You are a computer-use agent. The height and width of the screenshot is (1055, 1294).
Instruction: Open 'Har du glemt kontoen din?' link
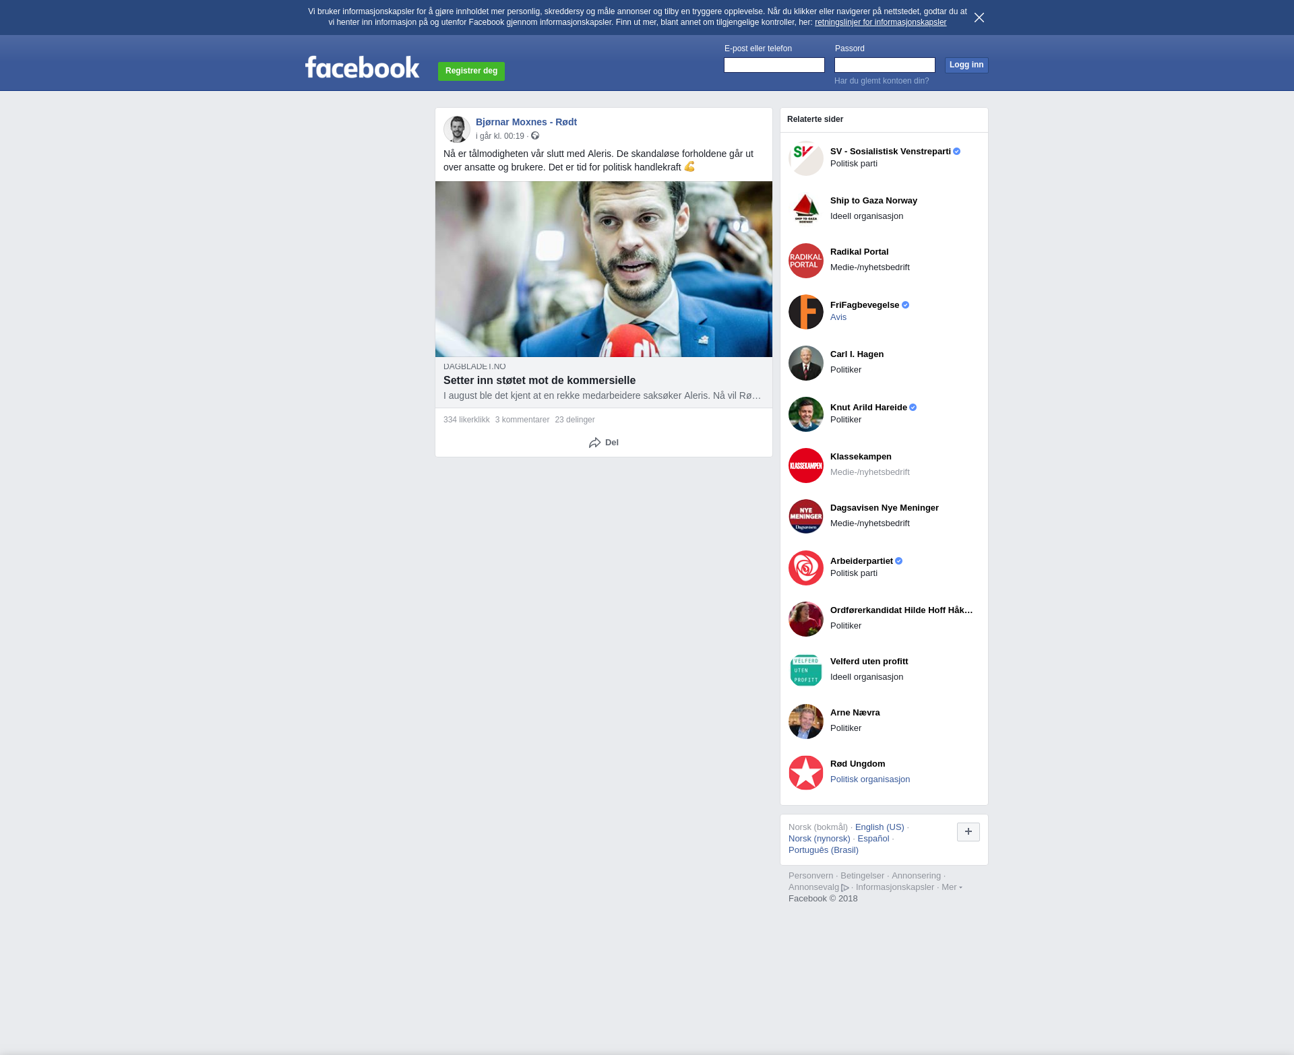point(882,81)
